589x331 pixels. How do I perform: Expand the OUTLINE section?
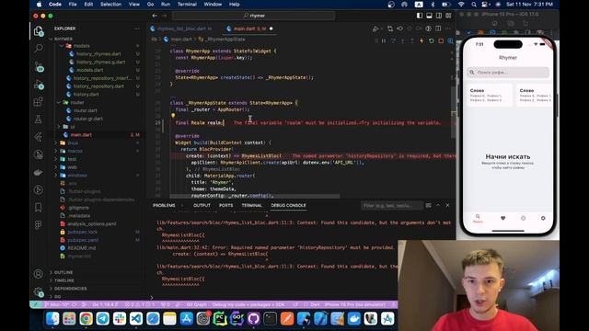[x=64, y=272]
